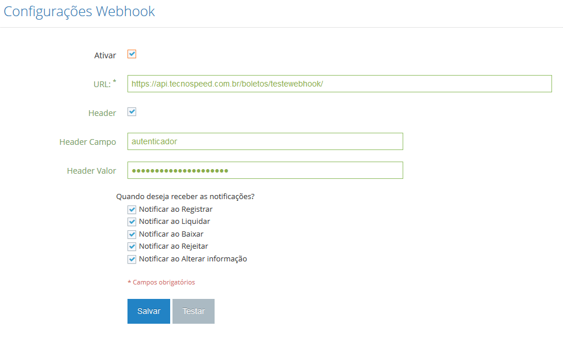Click the Salvar button
The image size is (563, 337).
click(148, 310)
